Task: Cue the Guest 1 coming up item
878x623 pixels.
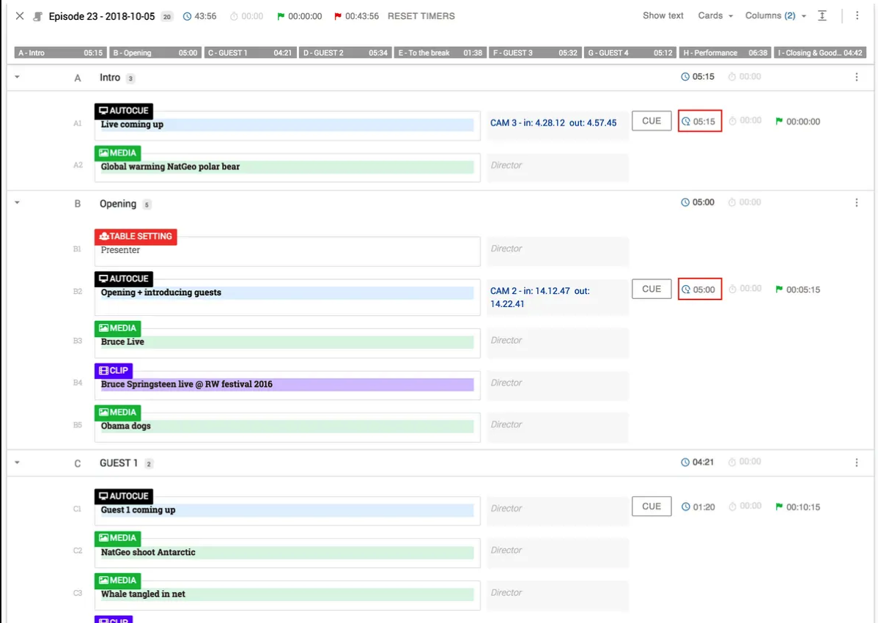Action: point(652,506)
